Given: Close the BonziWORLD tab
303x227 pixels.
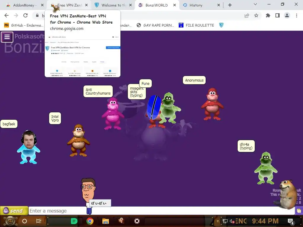Looking at the screenshot, I should click(x=175, y=5).
